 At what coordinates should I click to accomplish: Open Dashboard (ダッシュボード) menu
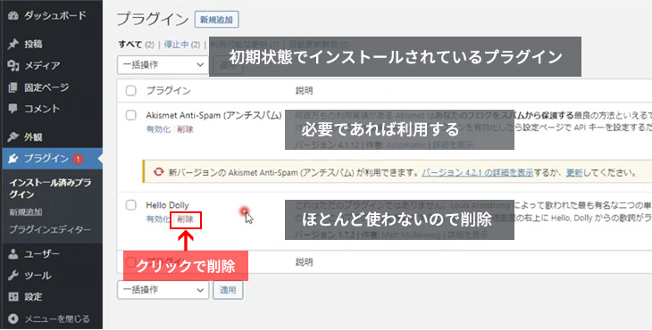[x=54, y=16]
